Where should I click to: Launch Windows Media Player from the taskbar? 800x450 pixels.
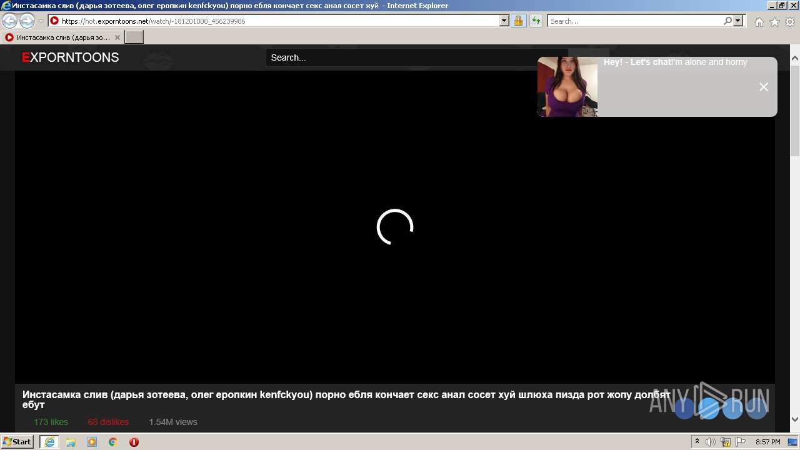point(92,442)
